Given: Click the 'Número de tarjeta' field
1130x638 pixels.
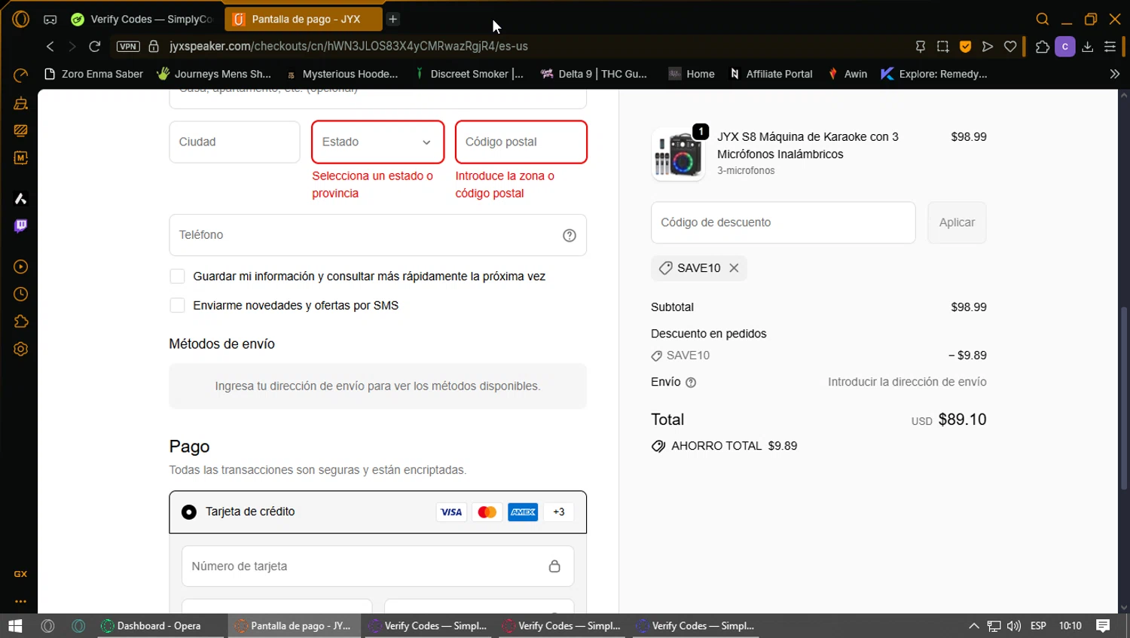Looking at the screenshot, I should [x=377, y=566].
